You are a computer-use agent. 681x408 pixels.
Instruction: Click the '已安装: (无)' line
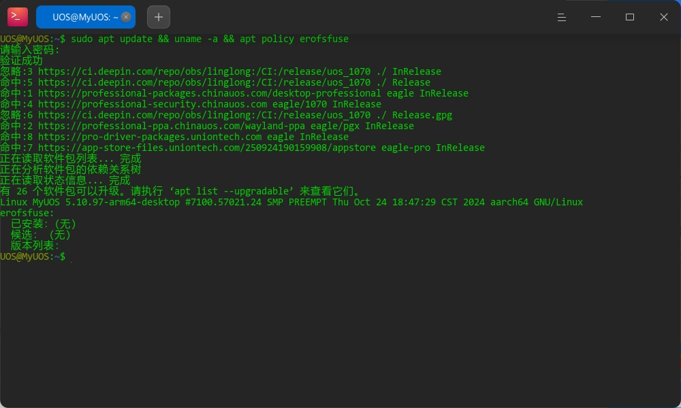coord(44,224)
